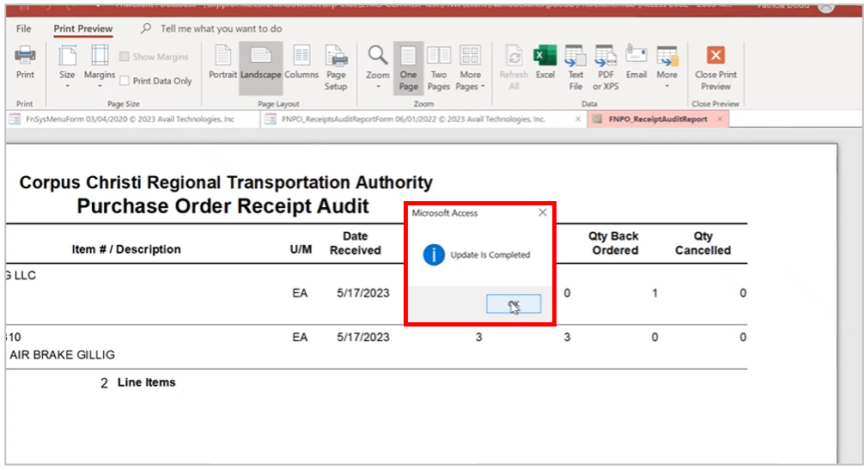Confirm the Update Is Completed dialog
This screenshot has width=864, height=470.
[513, 304]
